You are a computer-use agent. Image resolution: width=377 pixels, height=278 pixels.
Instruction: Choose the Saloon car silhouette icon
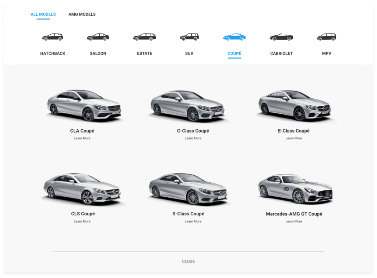pyautogui.click(x=98, y=37)
